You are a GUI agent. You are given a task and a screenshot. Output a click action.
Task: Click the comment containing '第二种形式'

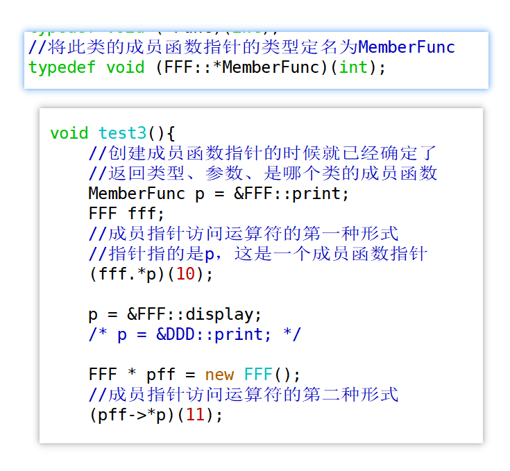(244, 395)
